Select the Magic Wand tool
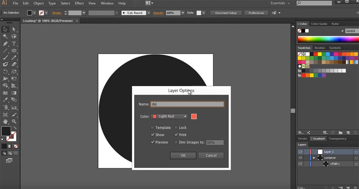Viewport: 359px width, 189px height. click(x=5, y=36)
